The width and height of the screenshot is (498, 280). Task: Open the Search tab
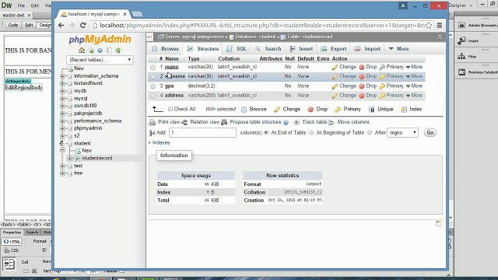point(268,49)
